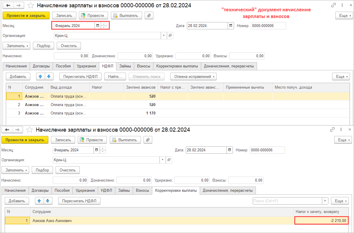Click Добавить in lower window
This screenshot has width=354, height=233.
click(x=17, y=201)
